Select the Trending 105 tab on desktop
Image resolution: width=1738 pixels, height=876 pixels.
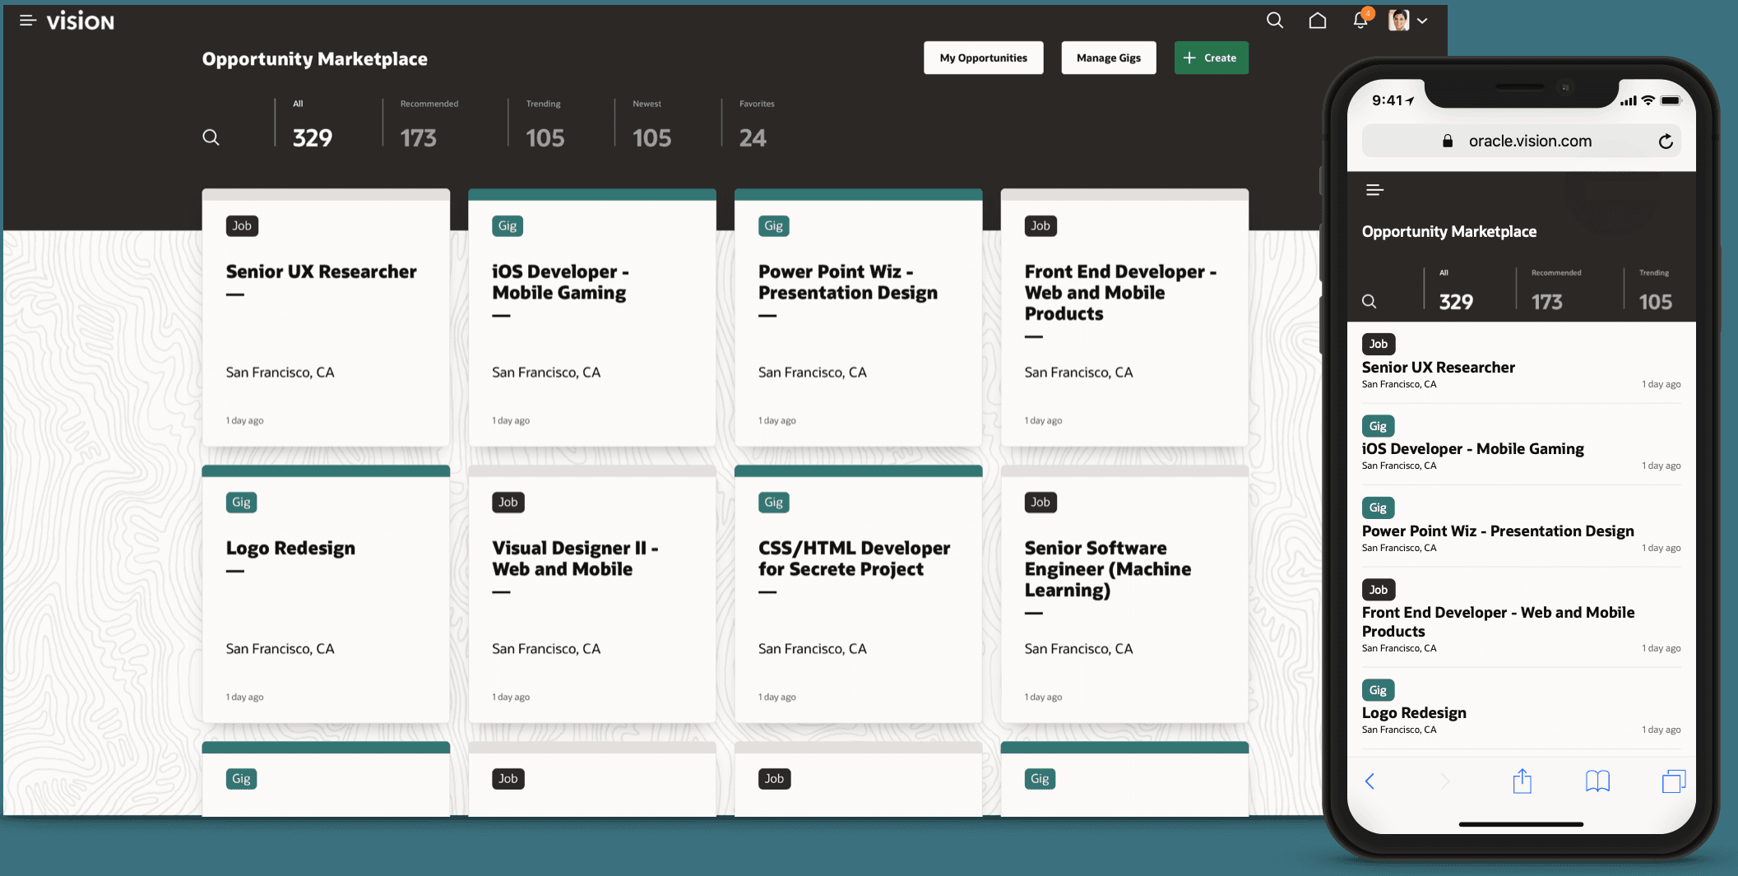point(545,125)
